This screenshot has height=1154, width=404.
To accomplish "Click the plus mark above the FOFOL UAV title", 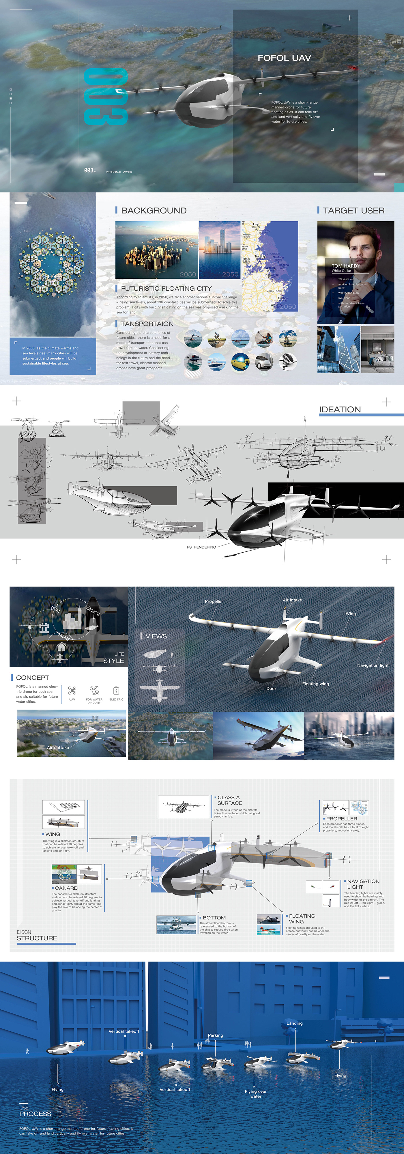I will tap(349, 18).
